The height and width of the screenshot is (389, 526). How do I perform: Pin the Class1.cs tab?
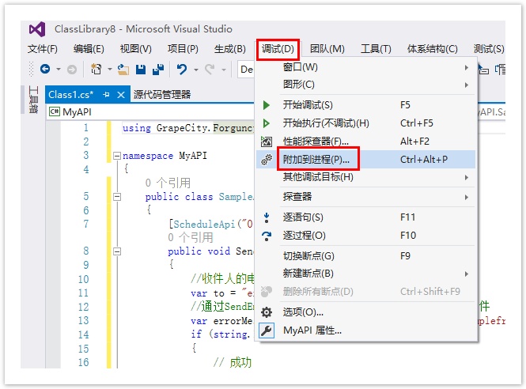pyautogui.click(x=106, y=95)
